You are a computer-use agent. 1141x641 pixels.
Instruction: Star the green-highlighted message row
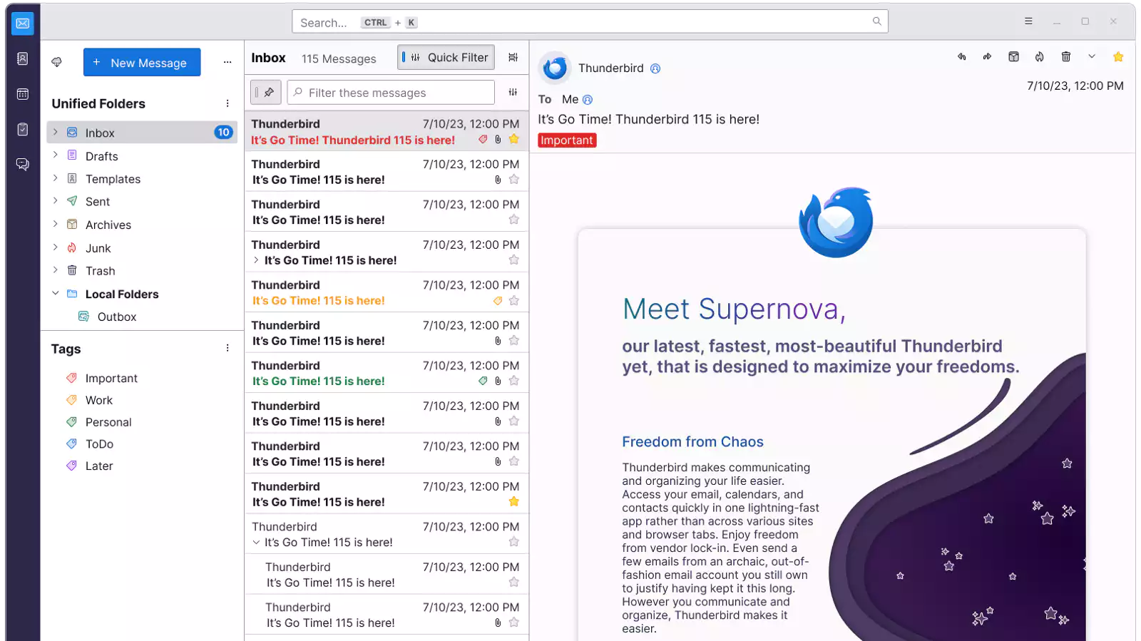click(514, 381)
